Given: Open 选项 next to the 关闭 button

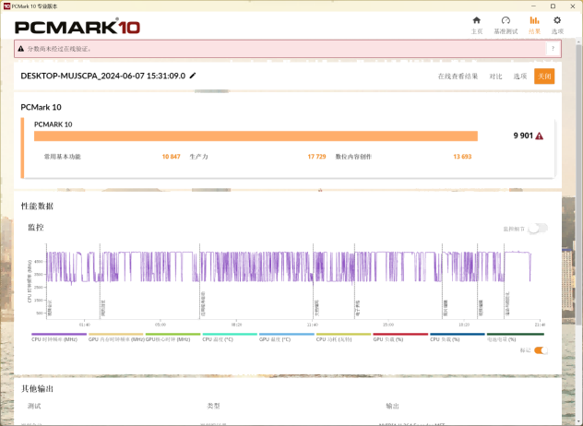Looking at the screenshot, I should point(520,77).
